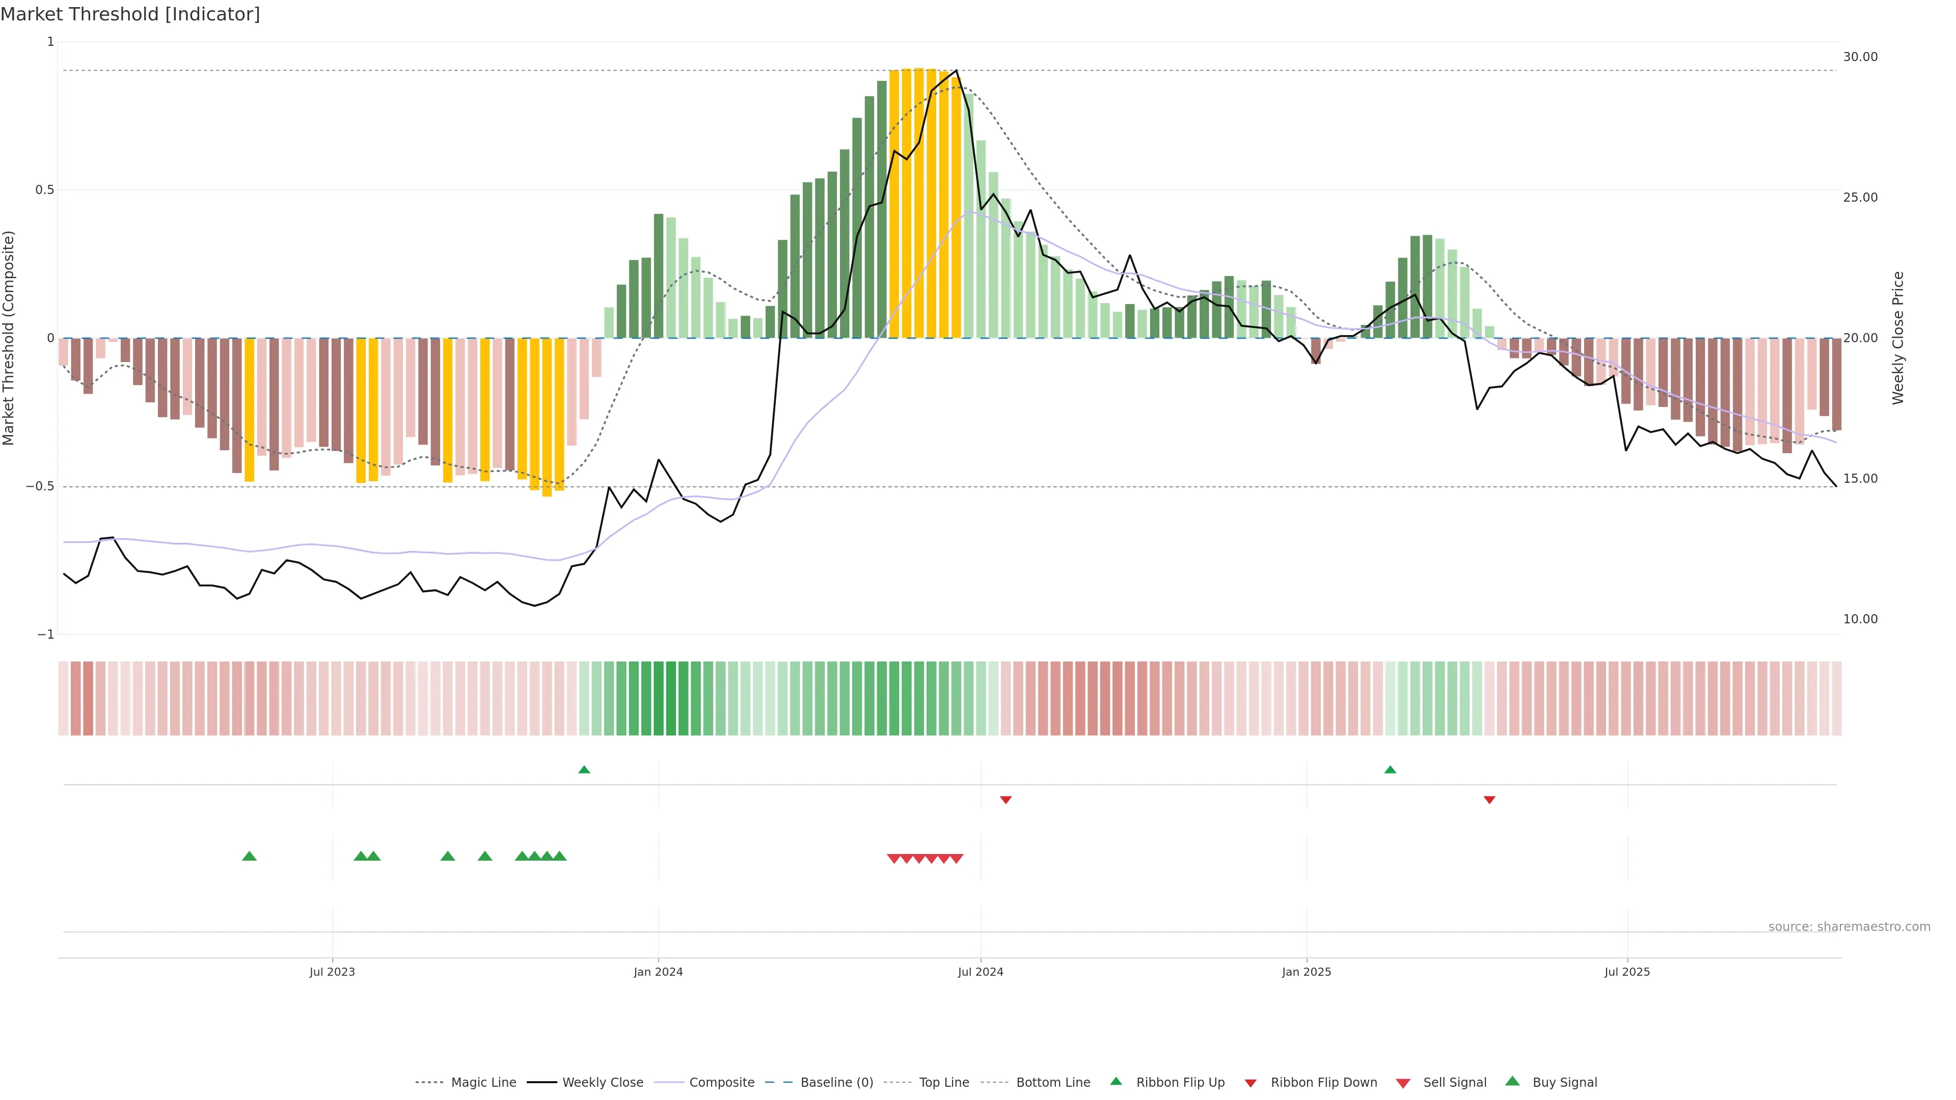The width and height of the screenshot is (1956, 1100).
Task: Toggle the Composite legend entry
Action: [721, 1083]
